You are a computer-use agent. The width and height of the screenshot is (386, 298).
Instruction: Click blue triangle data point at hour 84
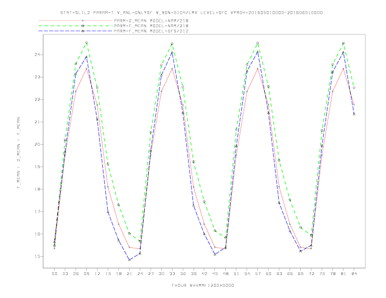click(354, 114)
